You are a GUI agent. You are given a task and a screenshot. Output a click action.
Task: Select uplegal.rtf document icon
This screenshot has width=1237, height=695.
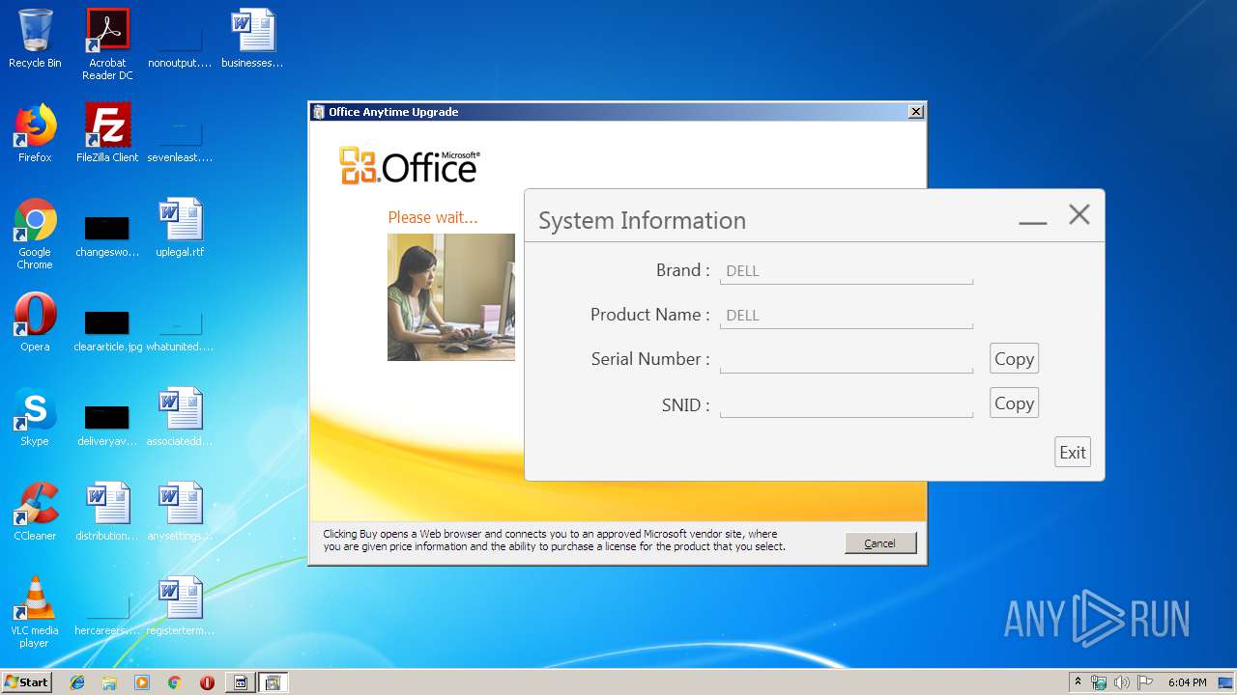180,228
